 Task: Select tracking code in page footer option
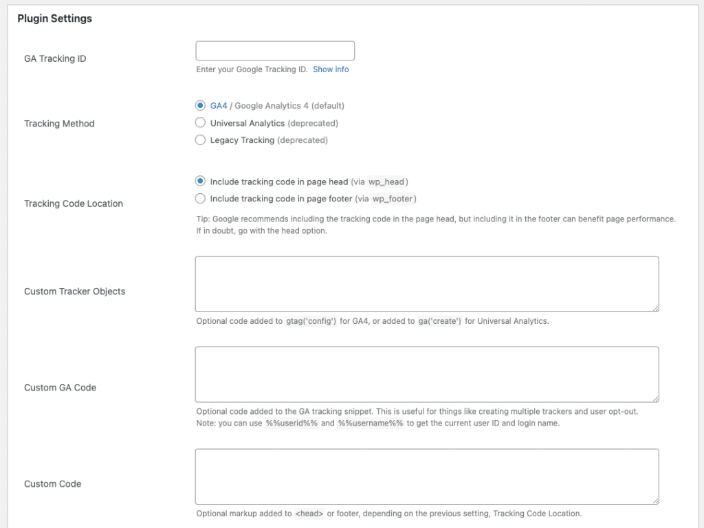(x=200, y=199)
